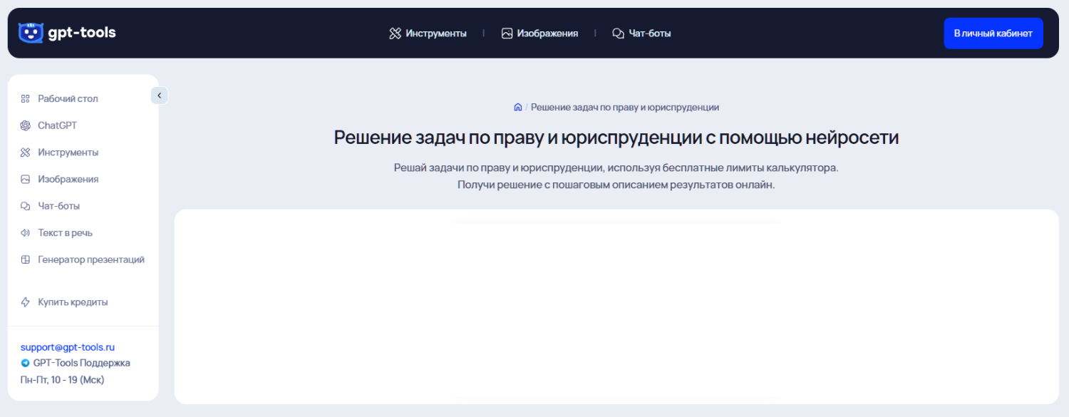Open the Изображения menu in the top bar
This screenshot has width=1069, height=417.
pos(539,33)
